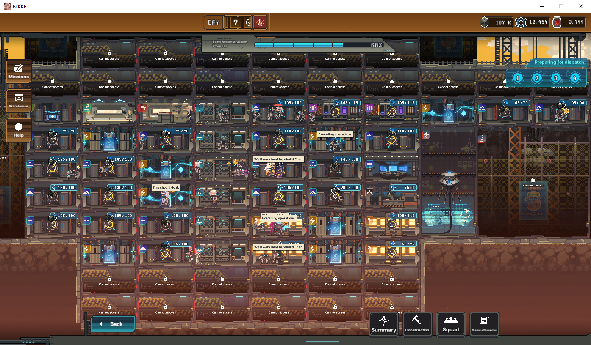Image resolution: width=591 pixels, height=345 pixels.
Task: Click the purple room icon beside second 185/115
Action: tap(369, 107)
